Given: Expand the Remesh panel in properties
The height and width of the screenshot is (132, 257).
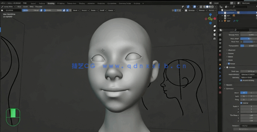Looking at the screenshot, I should (x=229, y=85).
